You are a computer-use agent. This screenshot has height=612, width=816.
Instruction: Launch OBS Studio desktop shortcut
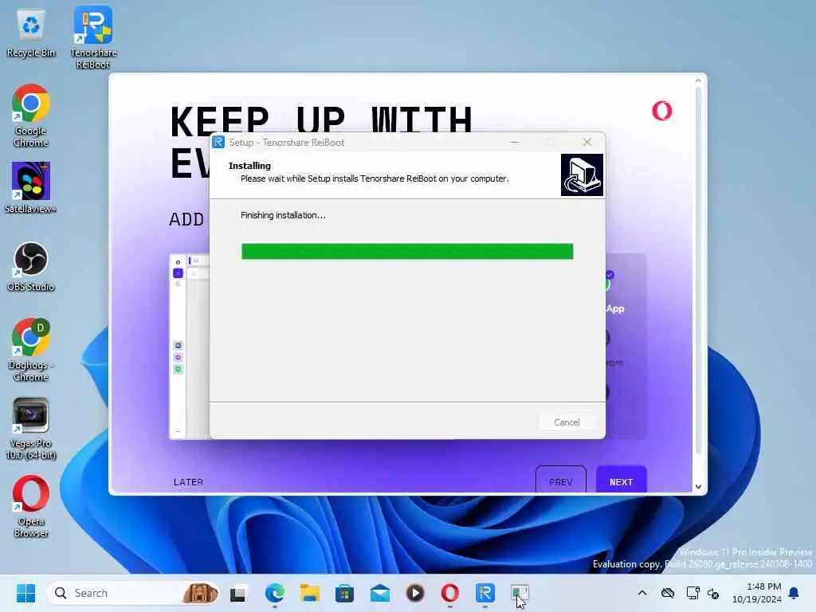(31, 267)
